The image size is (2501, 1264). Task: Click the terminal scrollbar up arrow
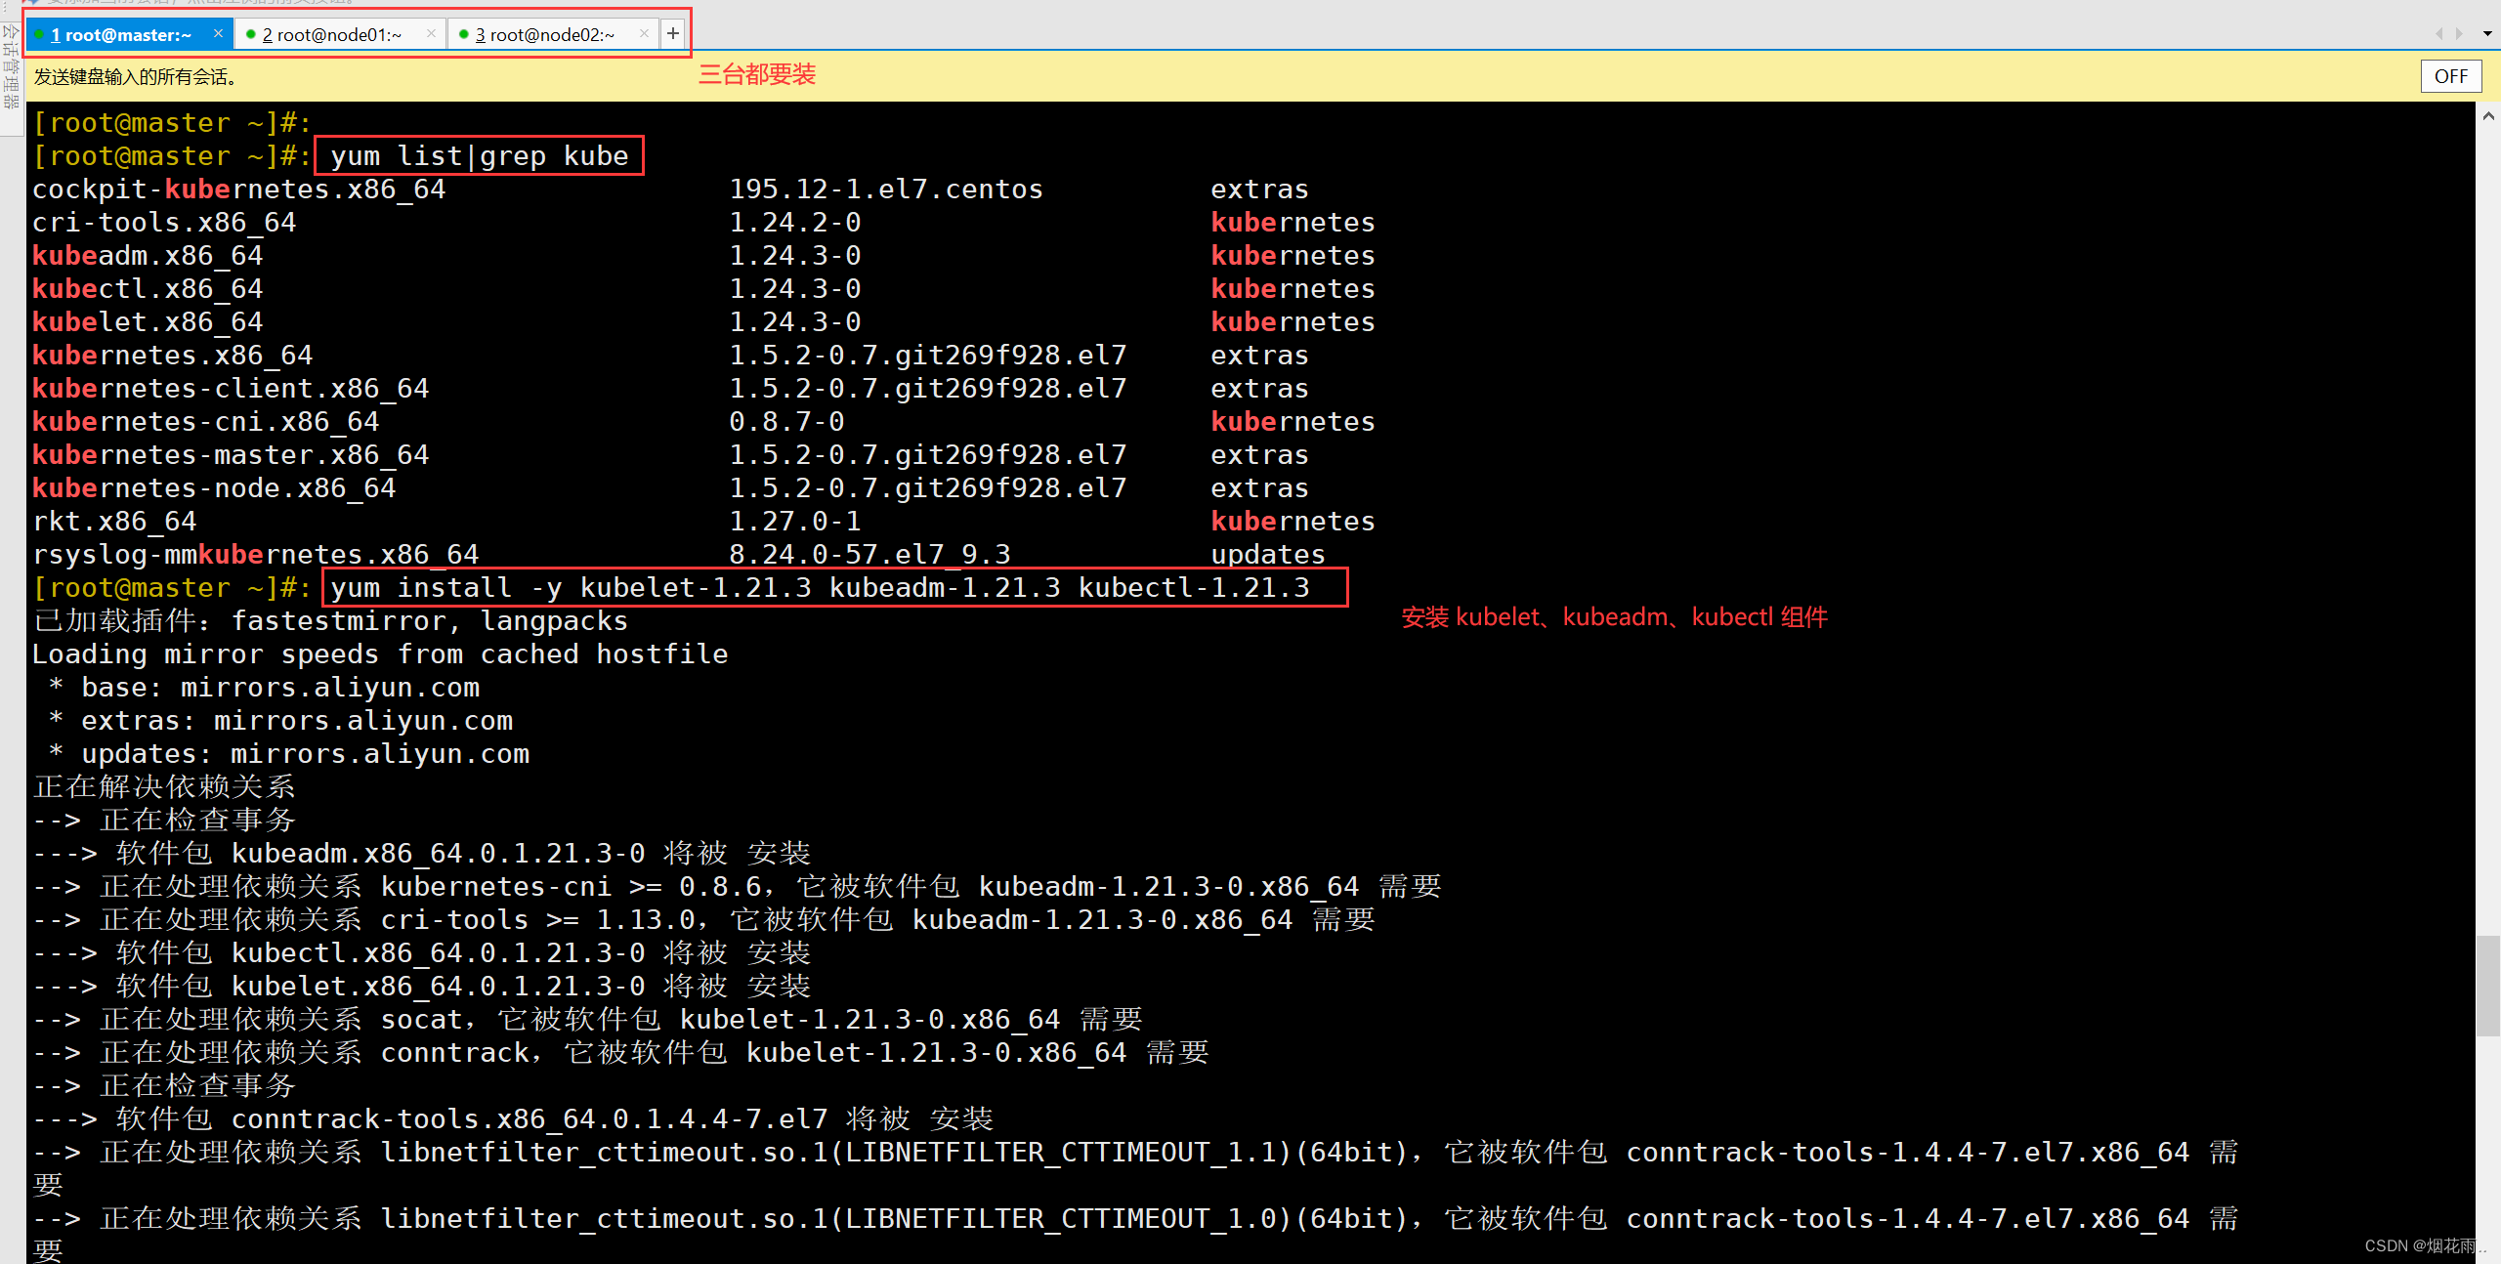point(2487,115)
